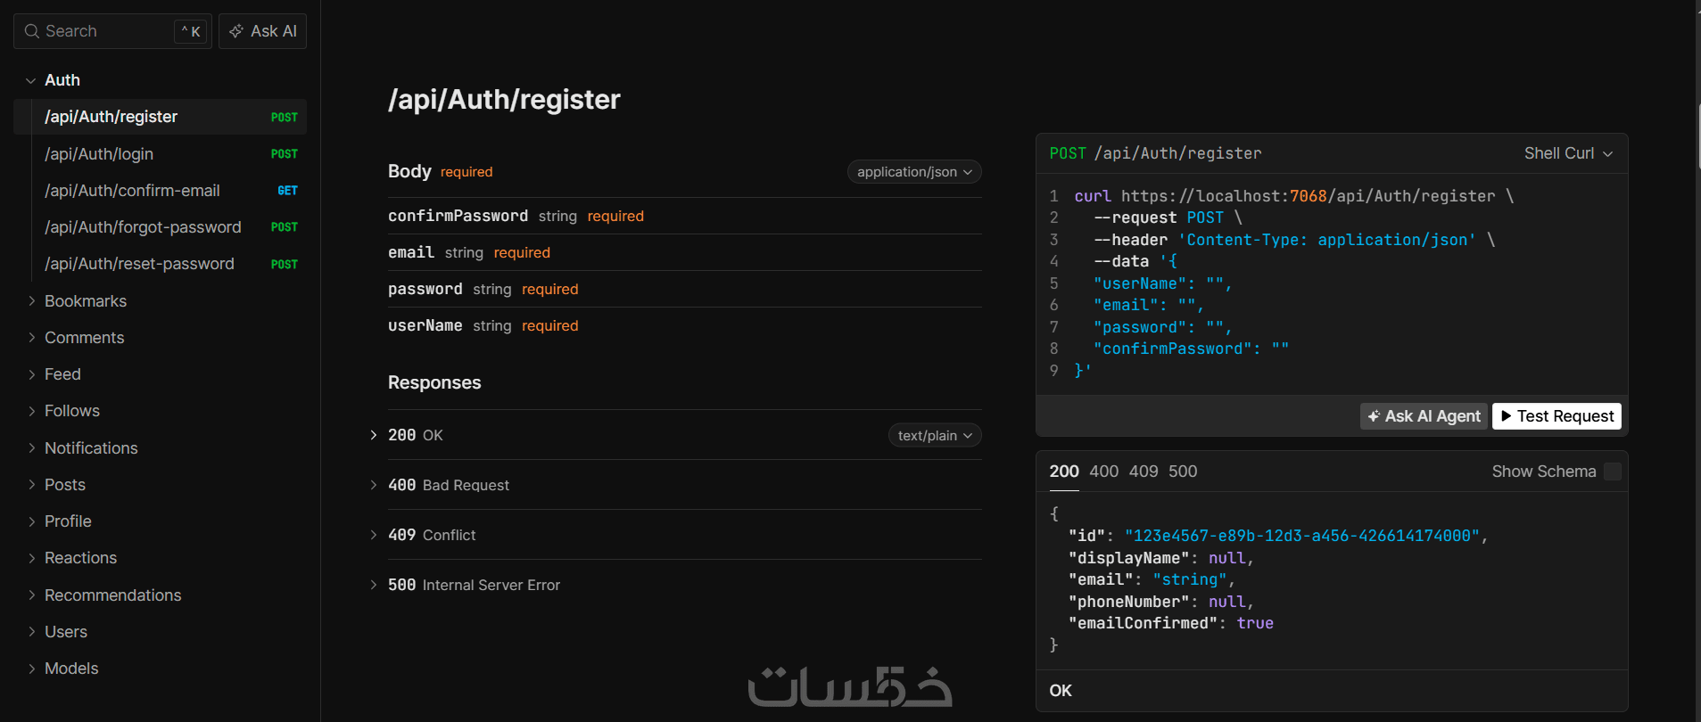The width and height of the screenshot is (1701, 722).
Task: Click the password property name
Action: (x=425, y=289)
